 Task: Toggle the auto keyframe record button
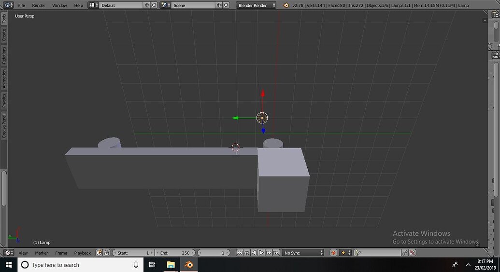pyautogui.click(x=333, y=253)
